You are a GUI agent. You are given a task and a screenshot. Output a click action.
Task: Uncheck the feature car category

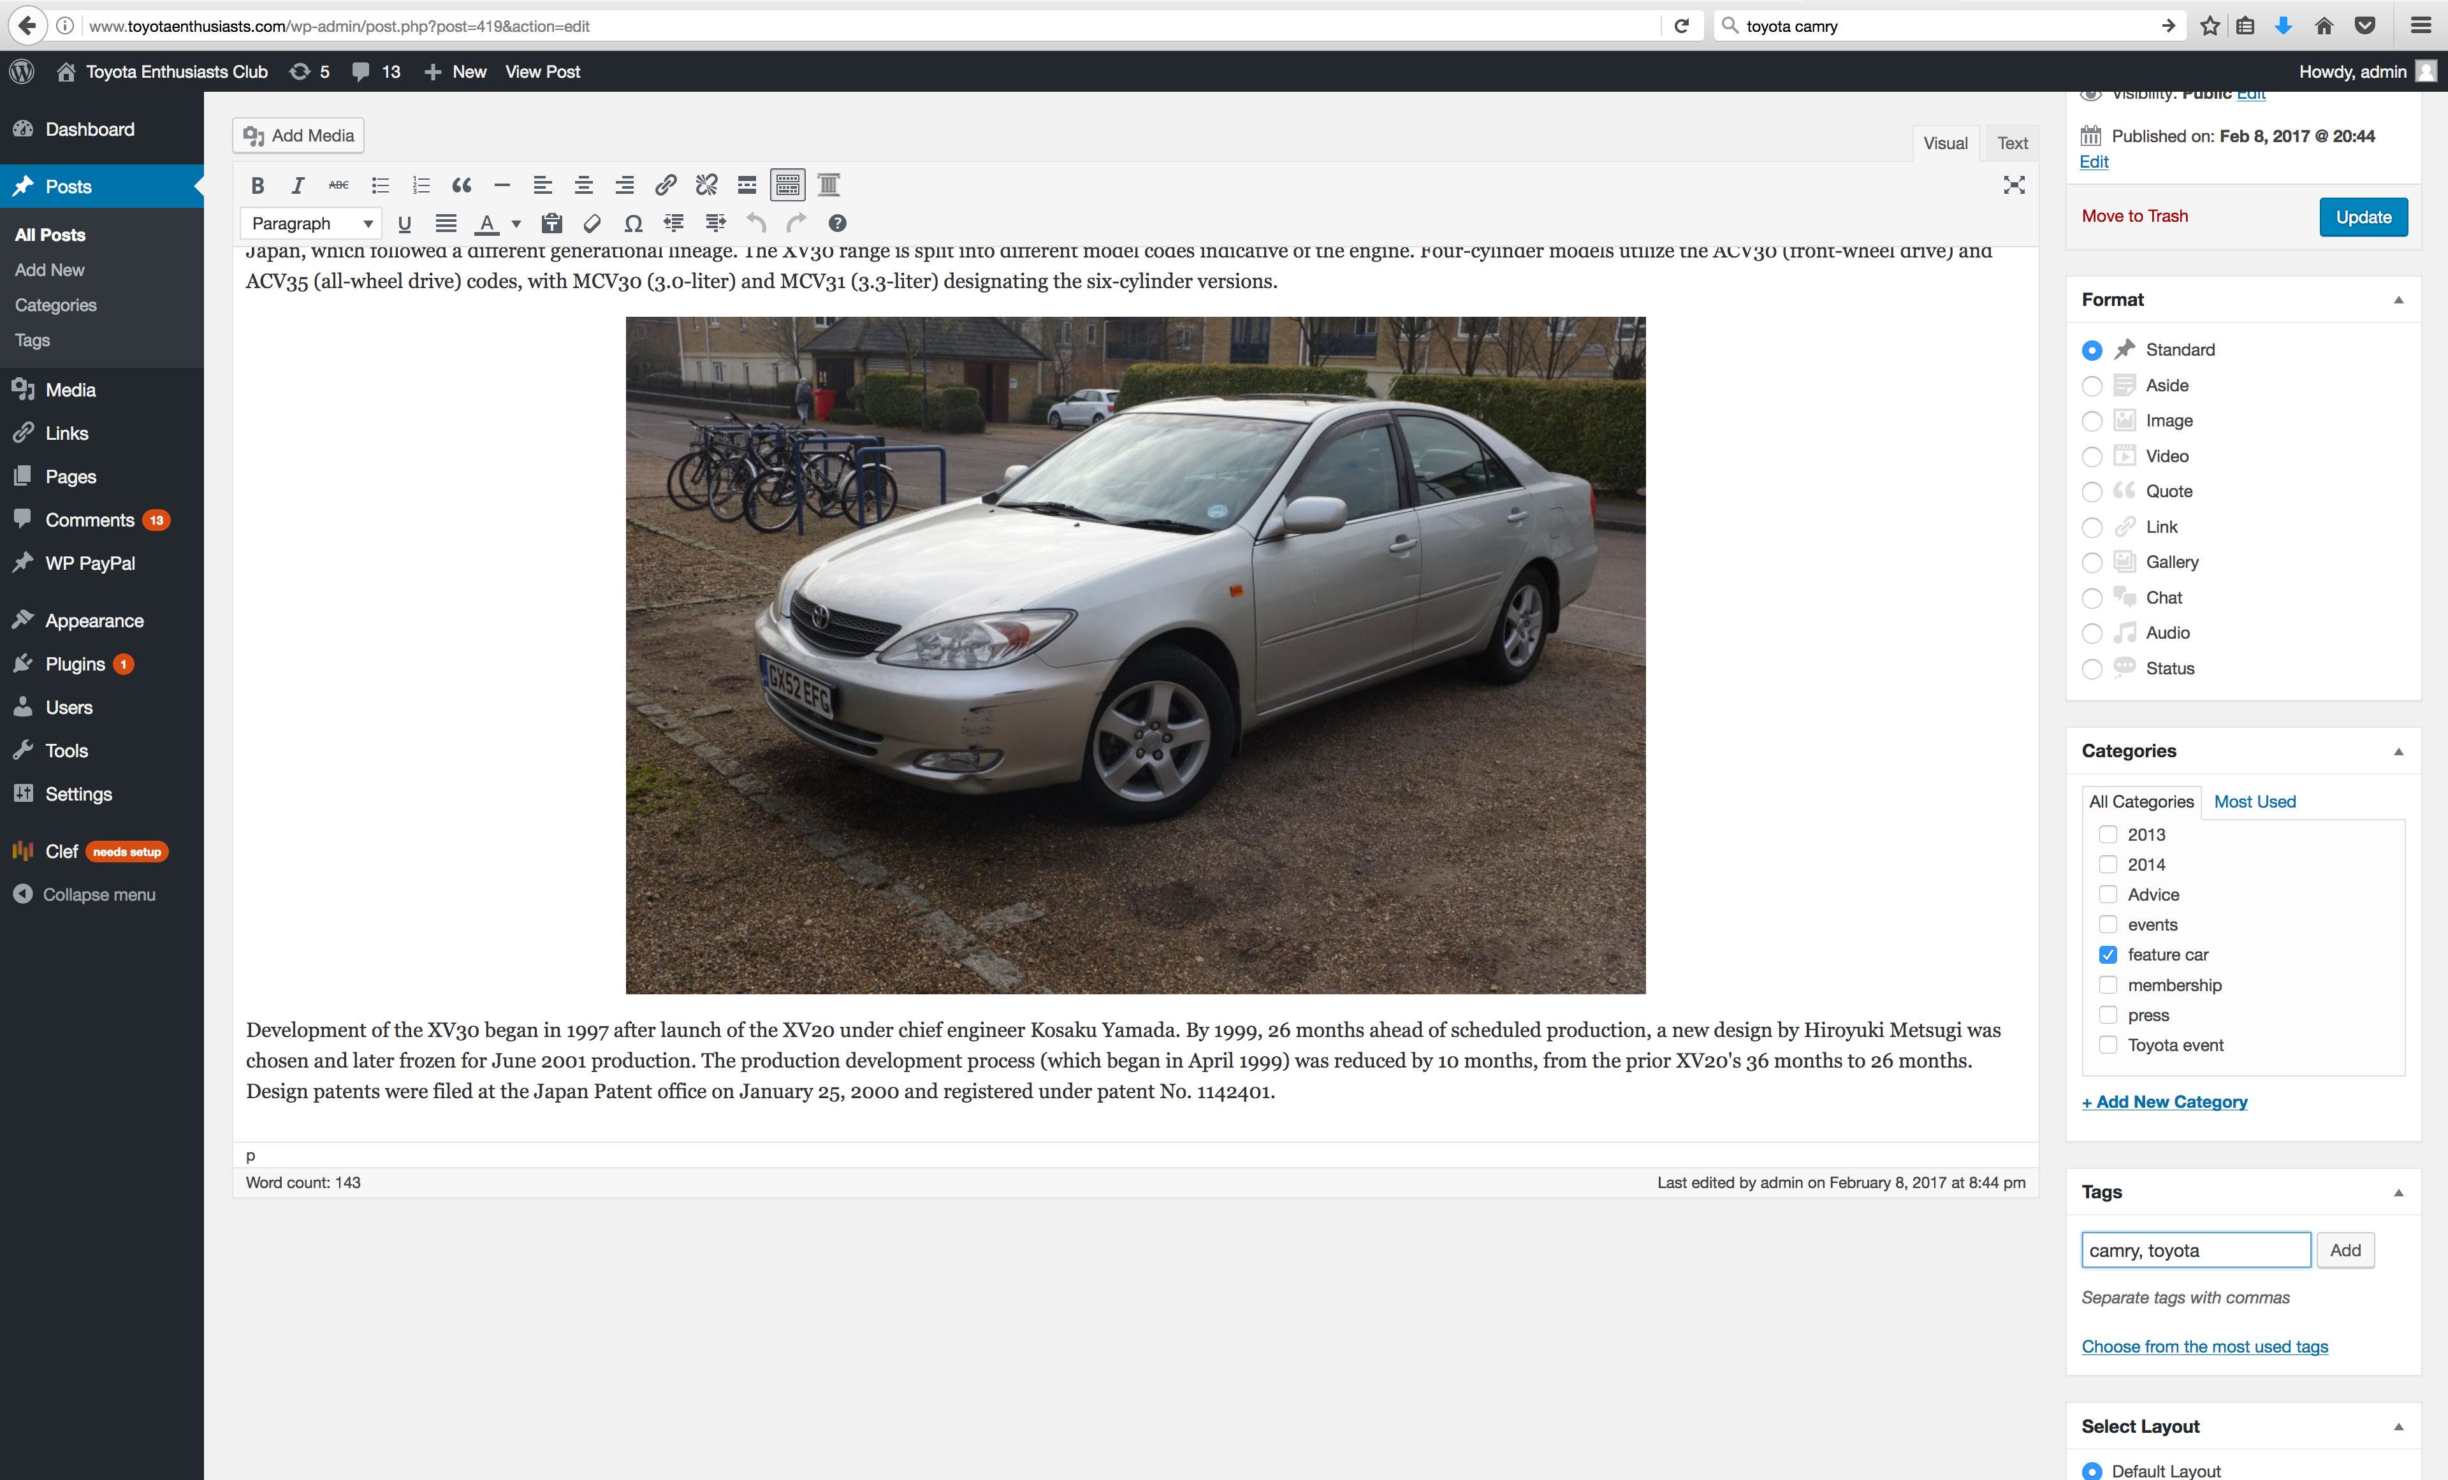2107,955
